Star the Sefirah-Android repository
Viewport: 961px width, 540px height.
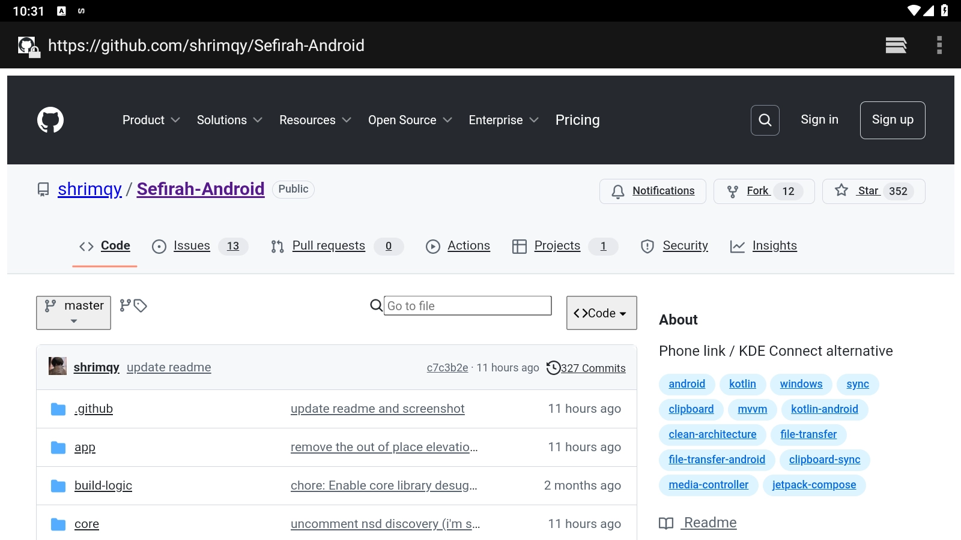pos(873,191)
